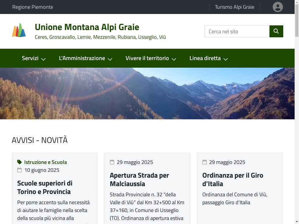Click the mountain landscape banner image
The height and width of the screenshot is (224, 299).
(x=147, y=93)
